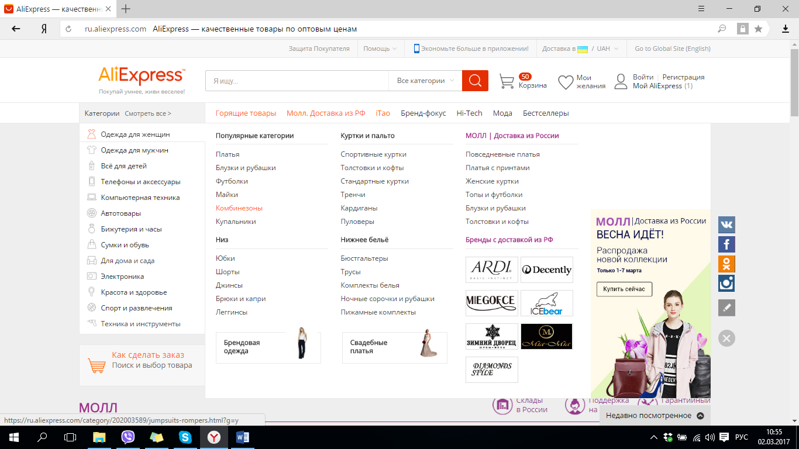Share via the Facebook icon
The height and width of the screenshot is (449, 799).
point(726,244)
